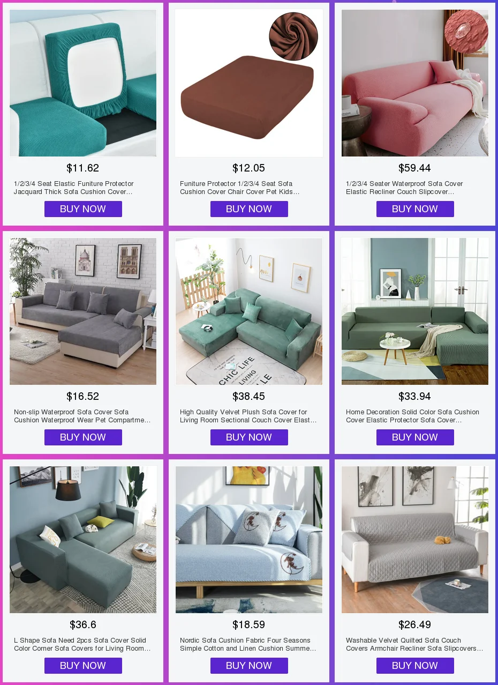Open the brown seat cushion cover image
Screen dimensions: 498x685
(249, 83)
